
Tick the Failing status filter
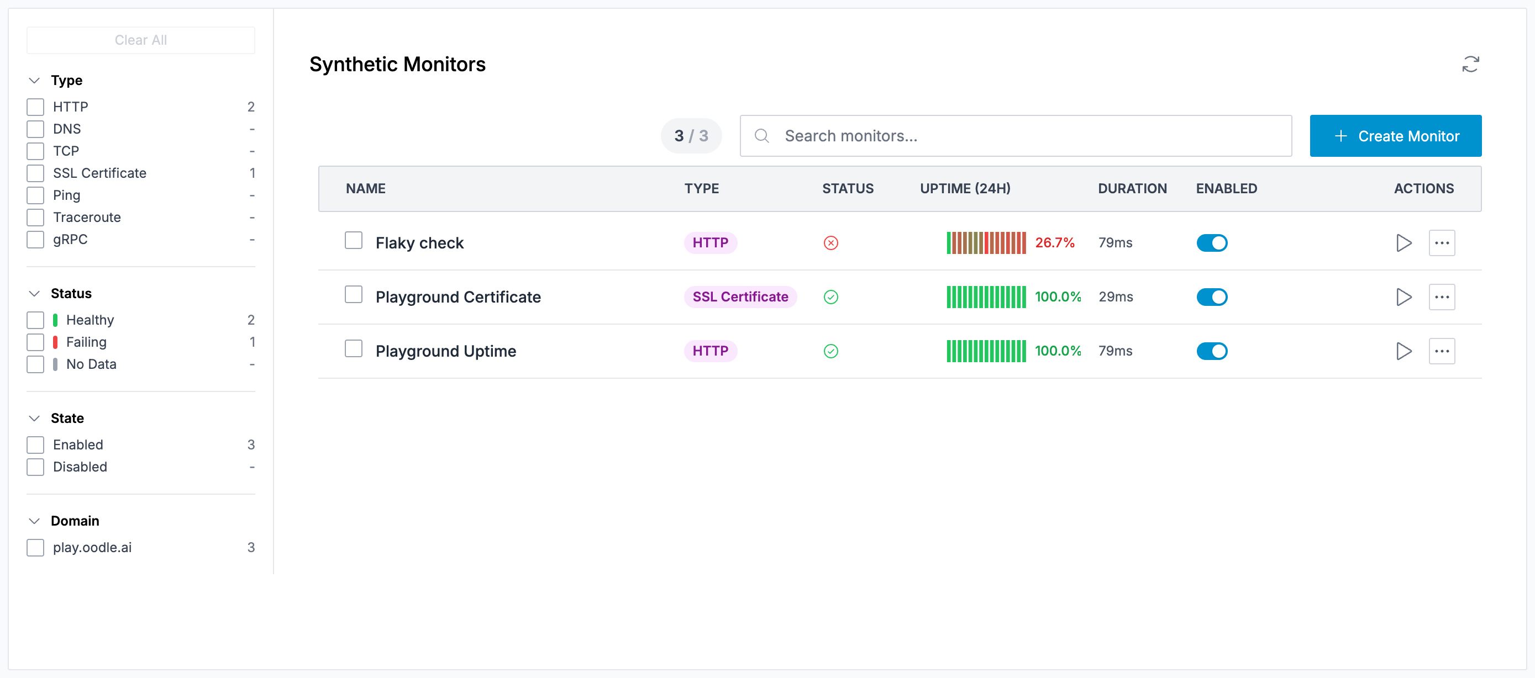point(36,342)
